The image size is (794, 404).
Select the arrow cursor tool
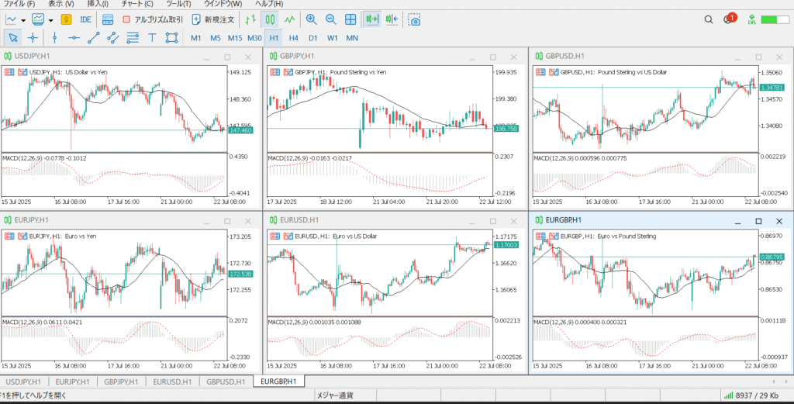[13, 37]
